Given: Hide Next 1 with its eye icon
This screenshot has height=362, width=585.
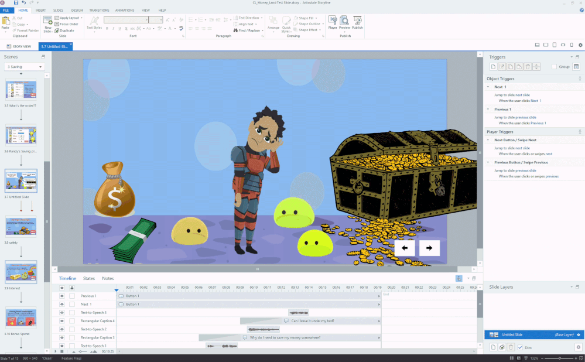Looking at the screenshot, I should click(x=62, y=304).
